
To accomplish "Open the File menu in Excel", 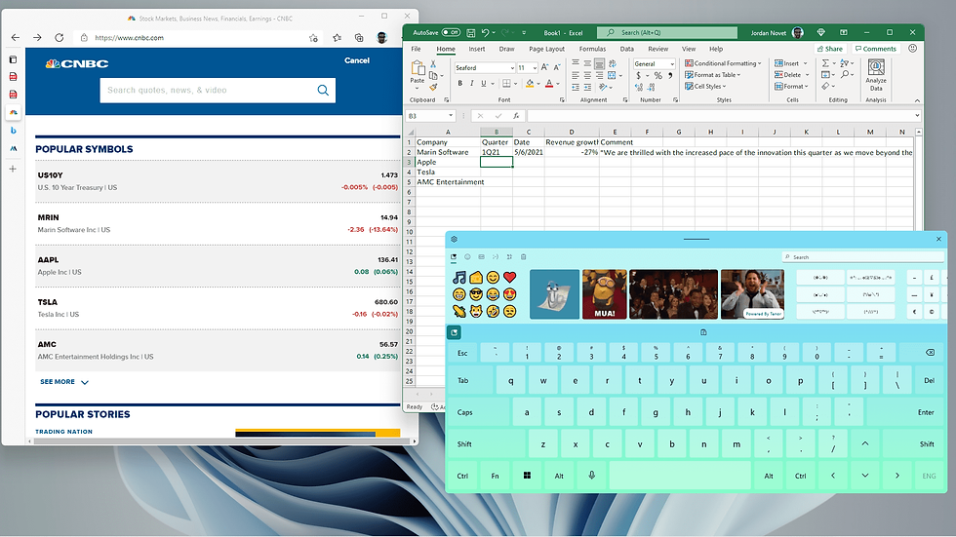I will [416, 49].
